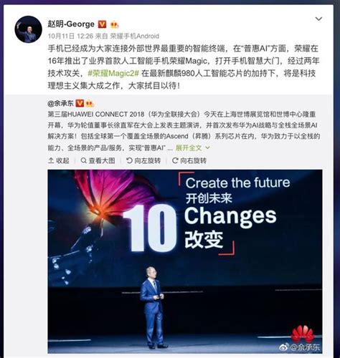Click verified V badge beside 赵明-George
The image size is (340, 358).
coord(103,24)
